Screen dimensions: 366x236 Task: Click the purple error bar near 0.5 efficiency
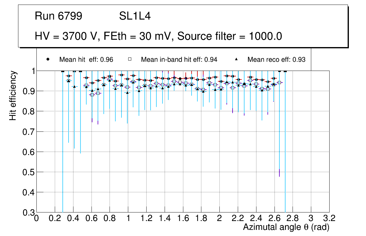pyautogui.click(x=279, y=172)
